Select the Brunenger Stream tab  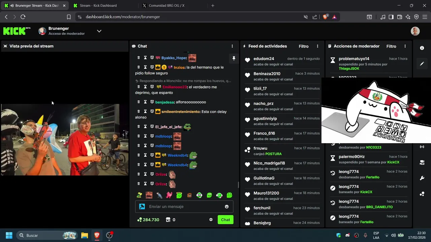(x=35, y=6)
